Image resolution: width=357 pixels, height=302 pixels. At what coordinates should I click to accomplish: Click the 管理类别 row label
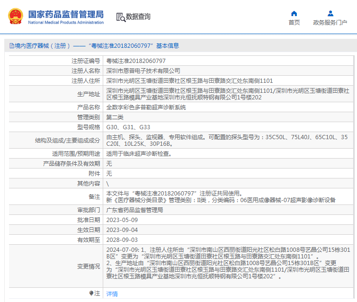(89, 117)
